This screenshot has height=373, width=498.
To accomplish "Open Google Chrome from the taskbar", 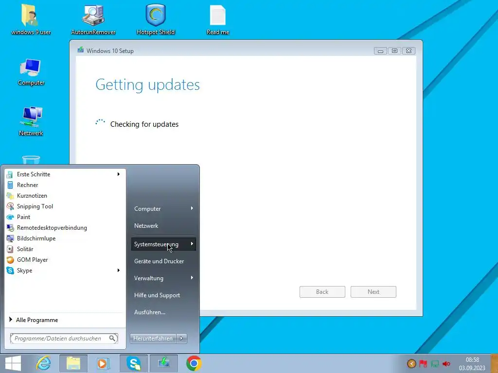I will [x=194, y=363].
